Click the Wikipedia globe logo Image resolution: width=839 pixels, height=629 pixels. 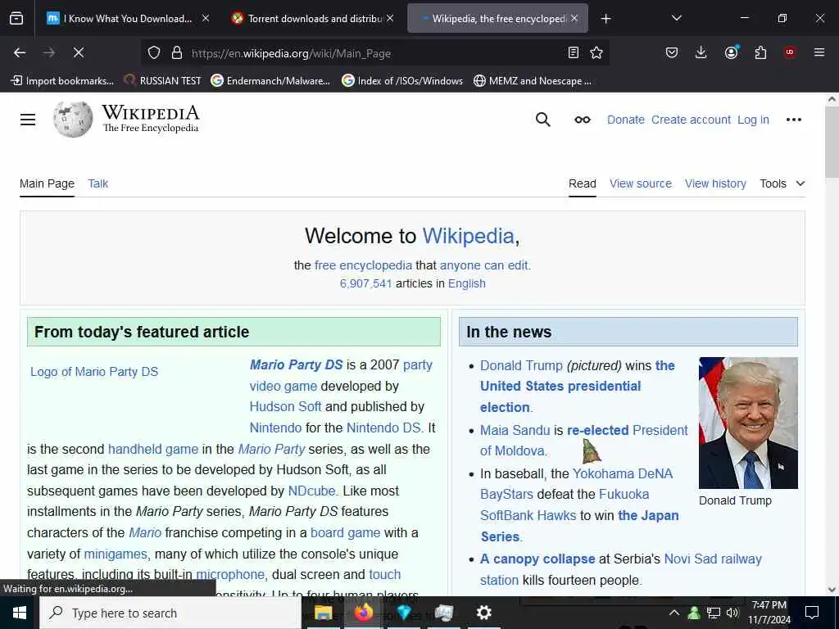[73, 120]
